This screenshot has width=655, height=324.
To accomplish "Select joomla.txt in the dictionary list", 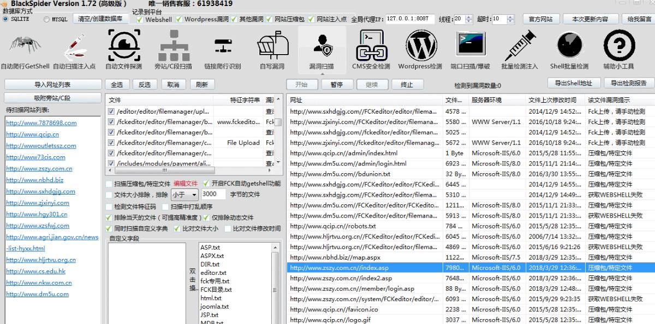I will click(214, 307).
